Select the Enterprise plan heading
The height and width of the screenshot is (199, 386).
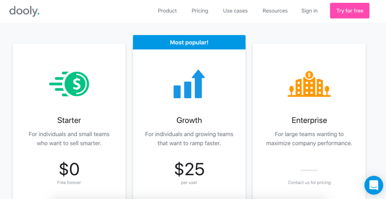309,120
